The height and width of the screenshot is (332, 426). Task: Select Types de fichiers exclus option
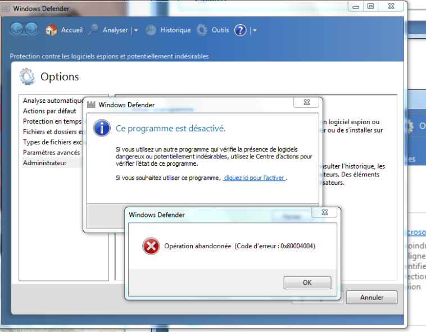[52, 142]
